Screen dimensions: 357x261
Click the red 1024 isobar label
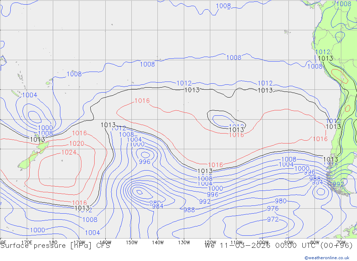tap(69, 152)
